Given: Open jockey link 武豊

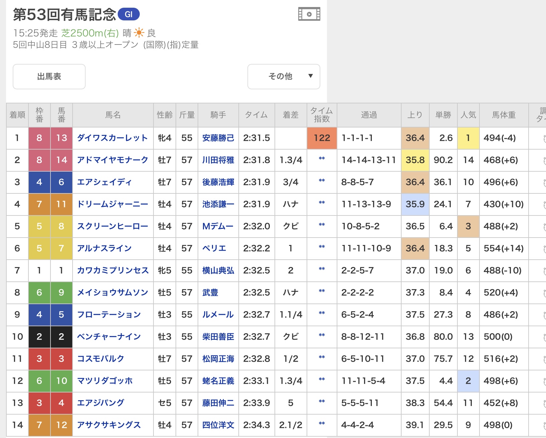Looking at the screenshot, I should tap(210, 292).
